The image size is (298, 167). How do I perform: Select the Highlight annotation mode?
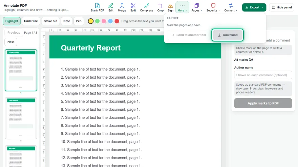(x=12, y=21)
